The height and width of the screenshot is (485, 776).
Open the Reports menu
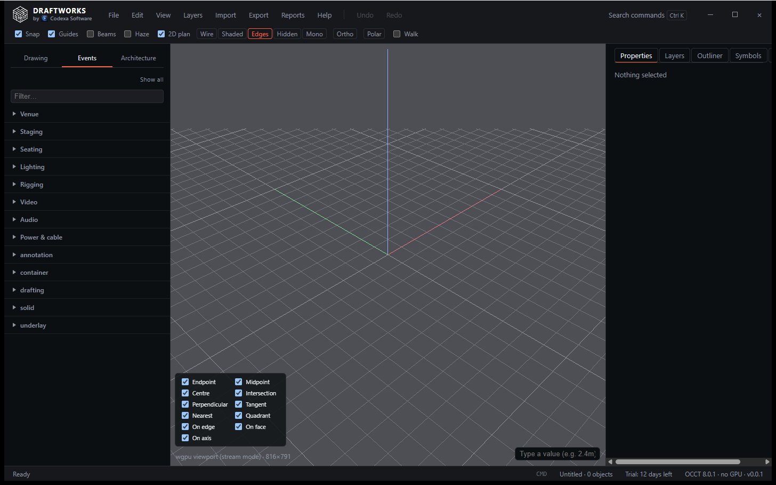pos(293,15)
